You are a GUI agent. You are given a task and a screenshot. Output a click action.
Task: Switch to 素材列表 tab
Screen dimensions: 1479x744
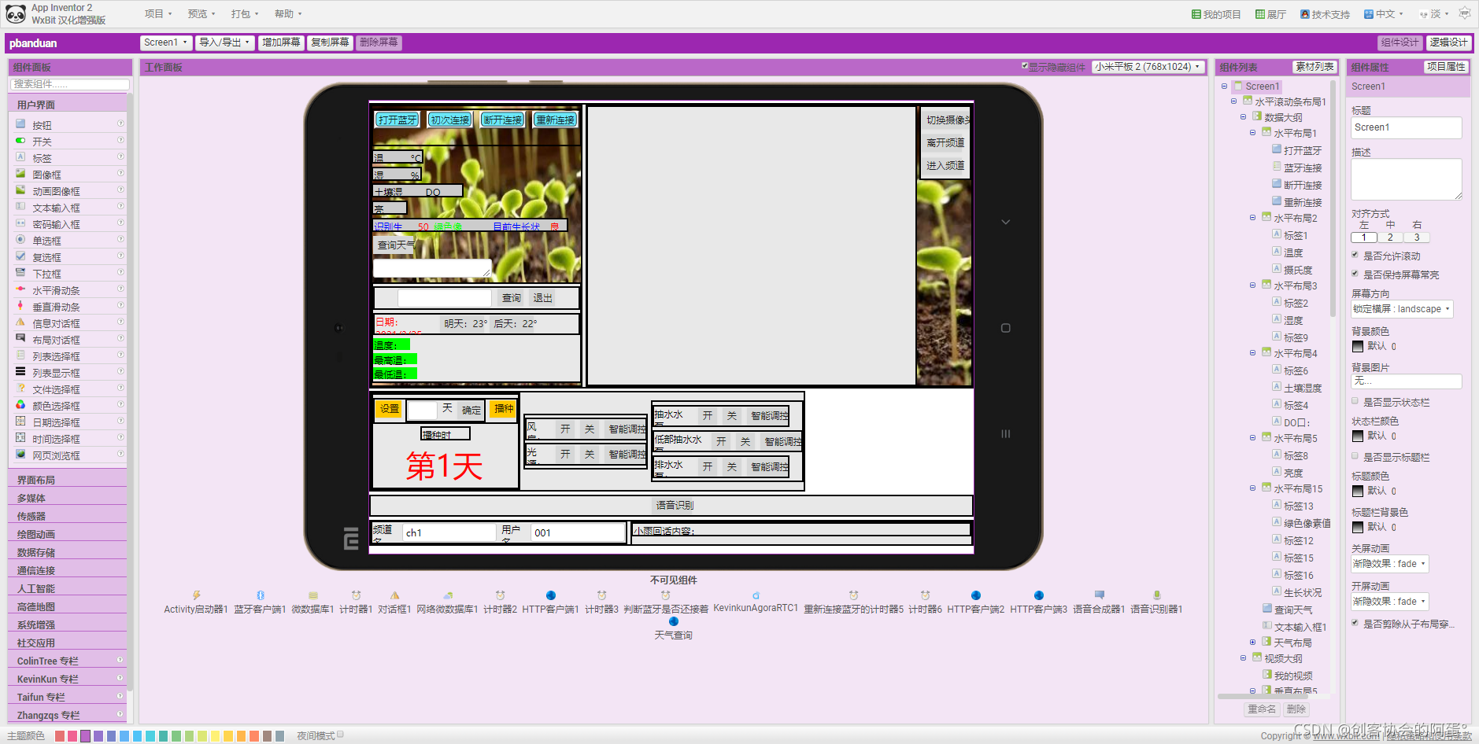point(1314,67)
